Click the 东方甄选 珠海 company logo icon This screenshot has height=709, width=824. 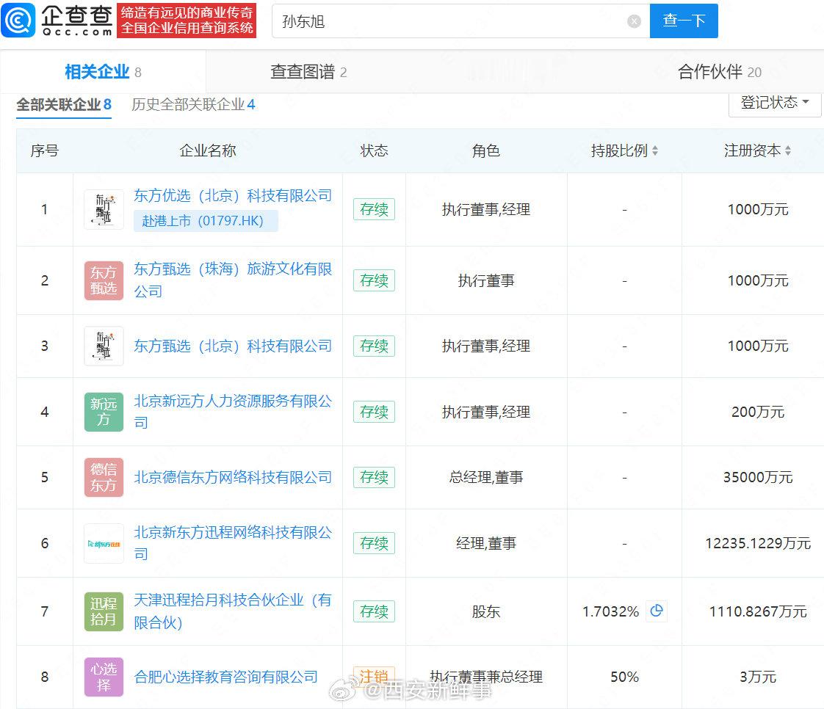click(104, 280)
